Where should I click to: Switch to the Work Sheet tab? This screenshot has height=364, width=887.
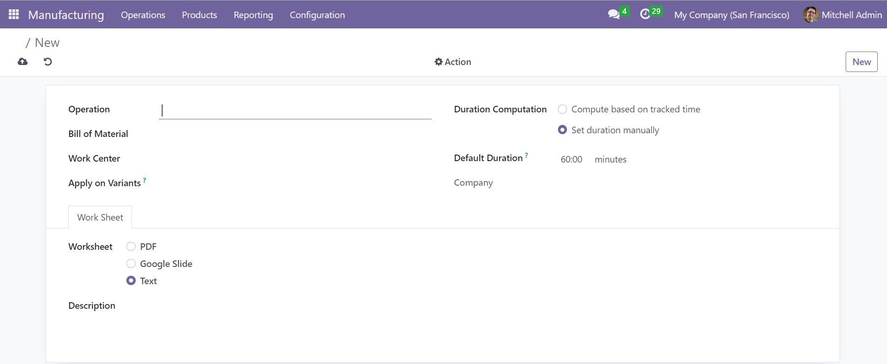(100, 217)
